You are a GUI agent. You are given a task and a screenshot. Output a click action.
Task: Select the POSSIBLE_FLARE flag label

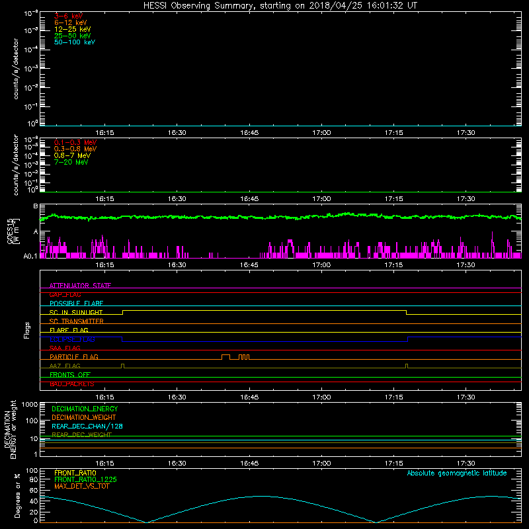pyautogui.click(x=76, y=304)
